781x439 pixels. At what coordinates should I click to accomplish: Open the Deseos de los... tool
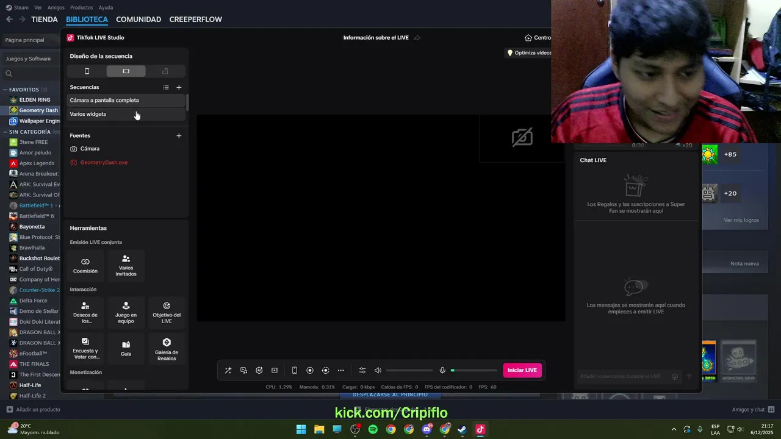pyautogui.click(x=85, y=312)
